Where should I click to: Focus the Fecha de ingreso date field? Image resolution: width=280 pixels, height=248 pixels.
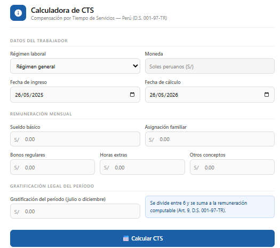[75, 95]
